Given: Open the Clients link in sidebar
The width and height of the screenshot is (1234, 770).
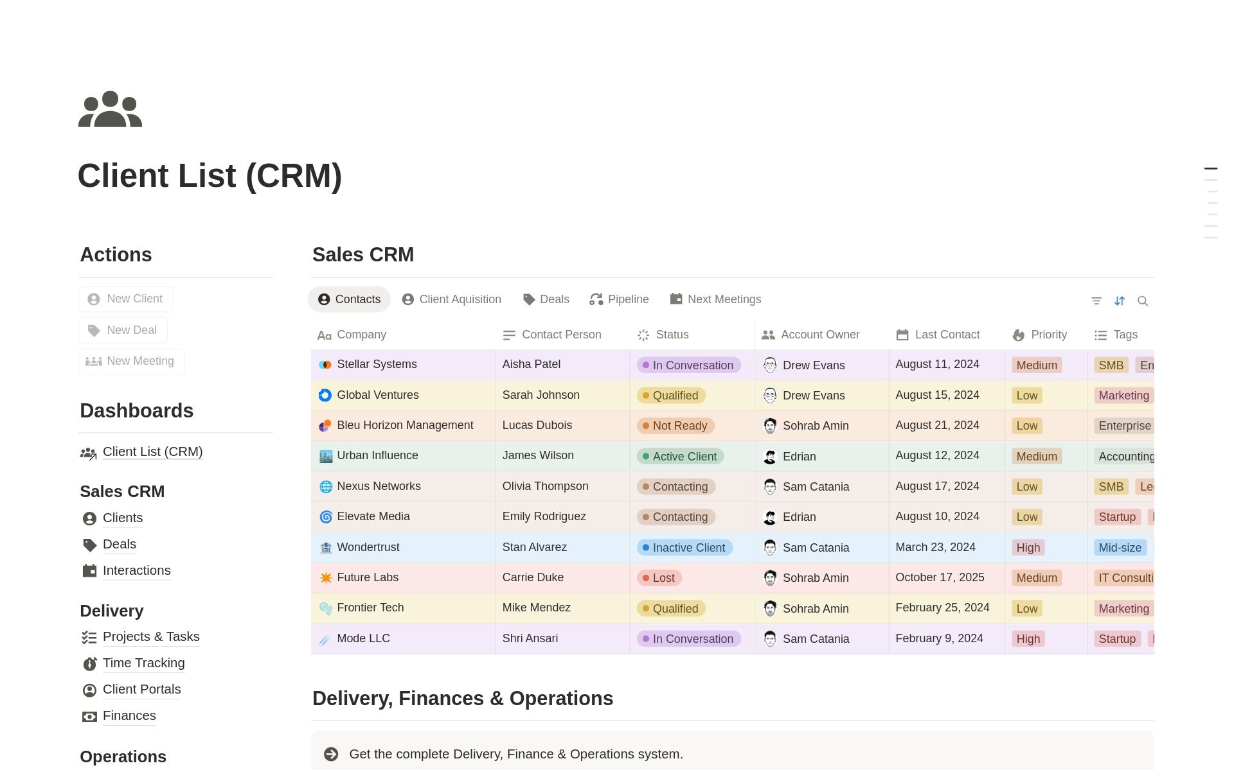Looking at the screenshot, I should click(x=123, y=518).
